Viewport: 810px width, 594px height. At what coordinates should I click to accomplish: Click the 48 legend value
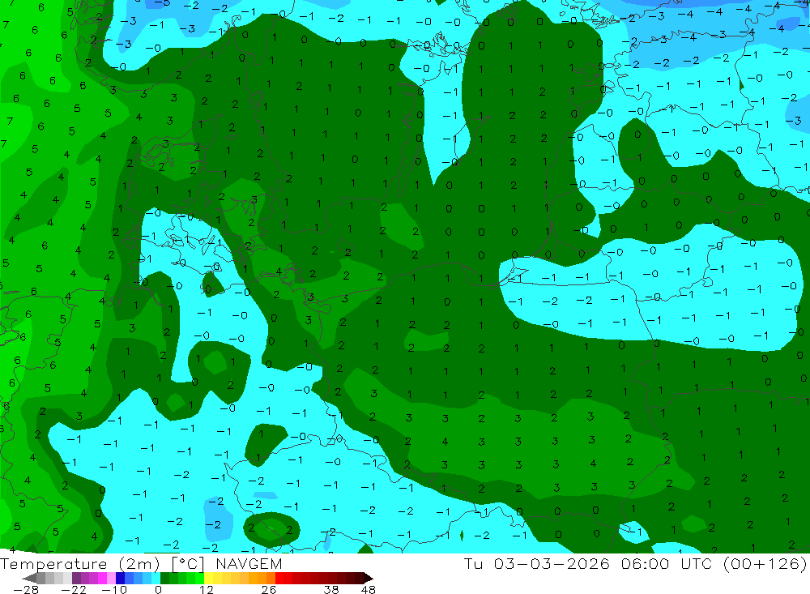[369, 589]
